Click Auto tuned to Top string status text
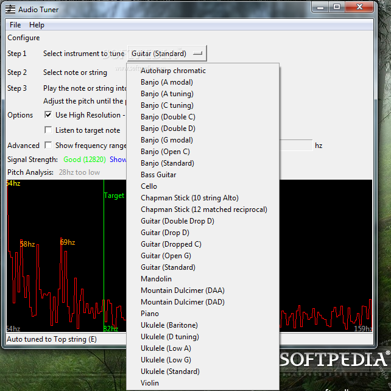 [52, 339]
